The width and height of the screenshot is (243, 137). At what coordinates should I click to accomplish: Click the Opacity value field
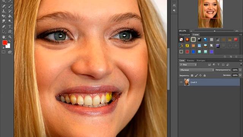(235, 70)
